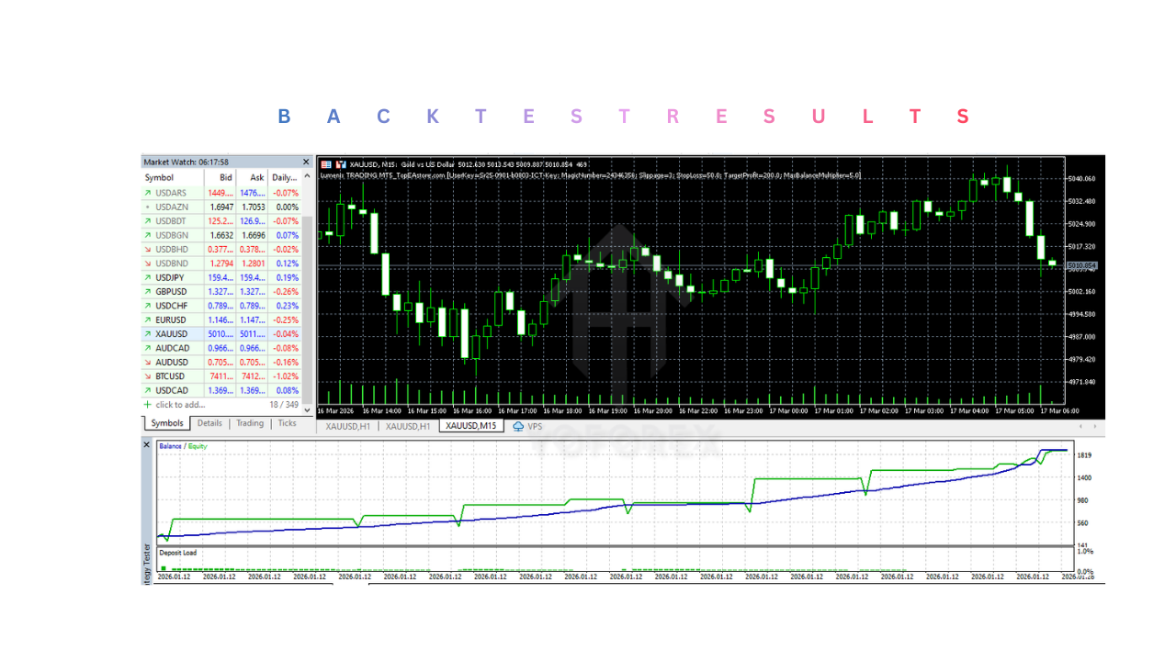
Task: Click the plus icon to add a symbol
Action: 147,404
